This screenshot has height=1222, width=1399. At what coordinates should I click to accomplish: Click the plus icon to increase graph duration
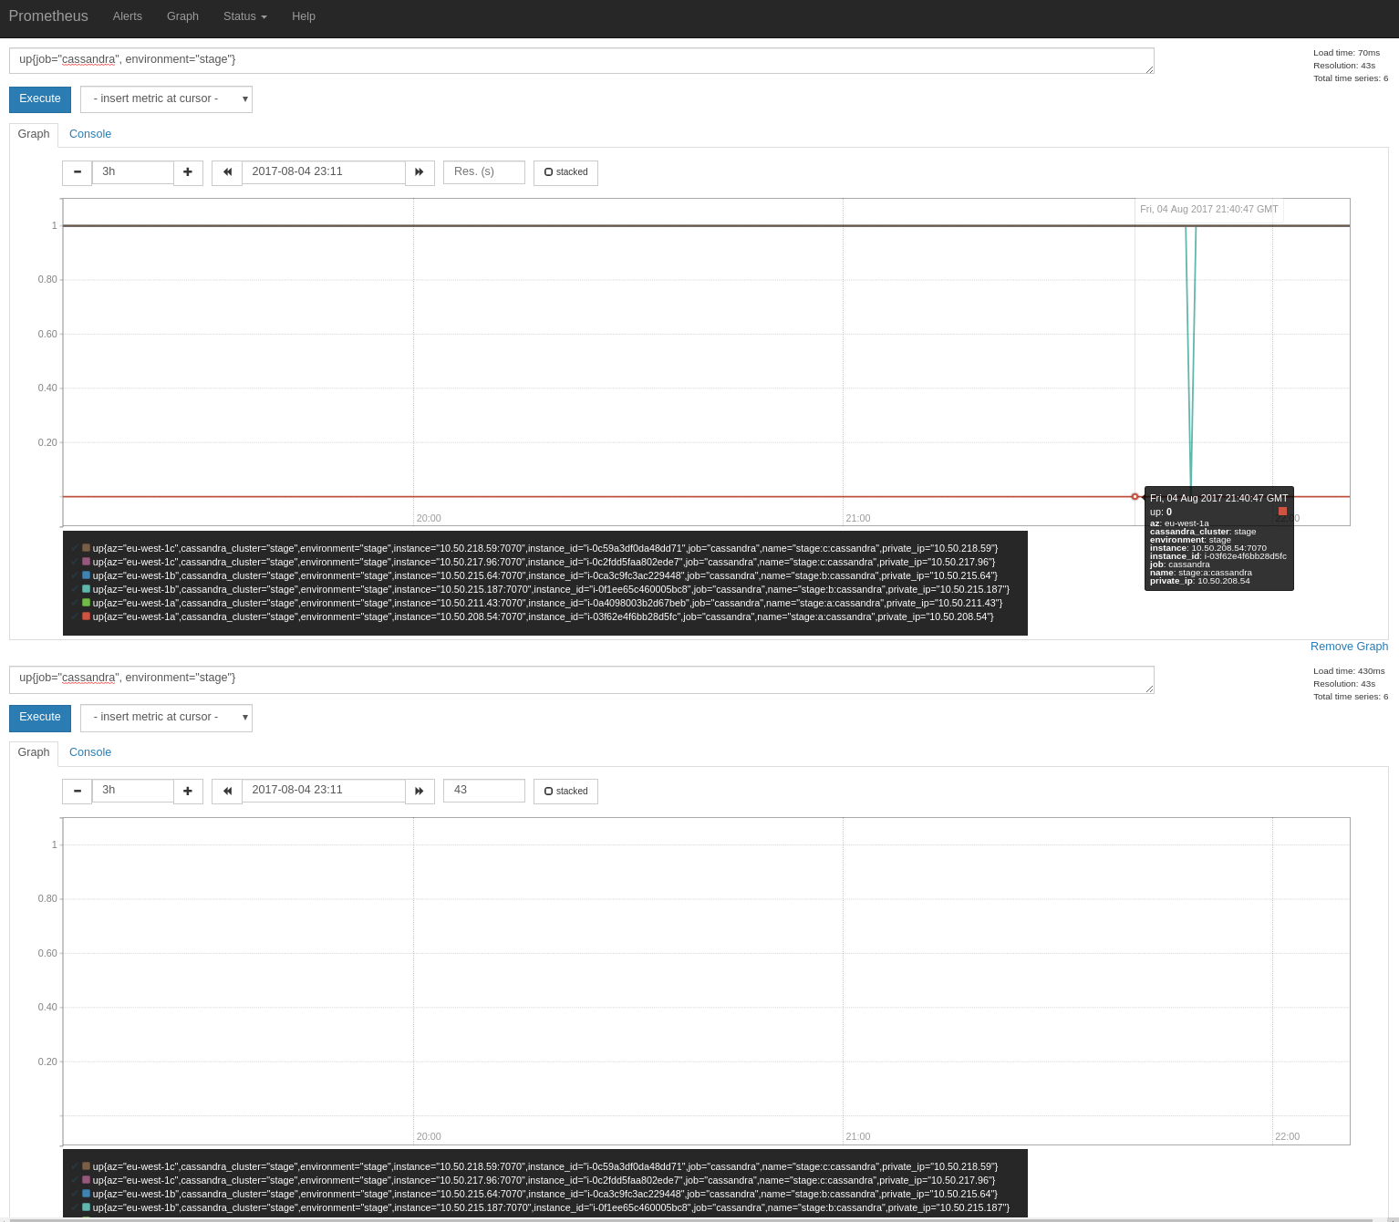[x=188, y=172]
